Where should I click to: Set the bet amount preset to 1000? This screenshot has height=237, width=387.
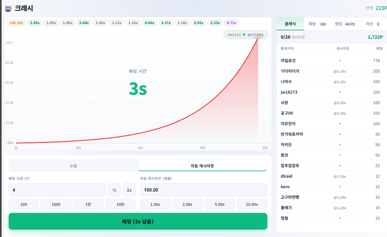point(56,204)
